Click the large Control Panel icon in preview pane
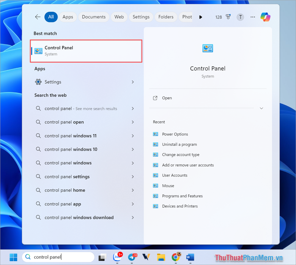This screenshot has height=265, width=296. coord(208,48)
